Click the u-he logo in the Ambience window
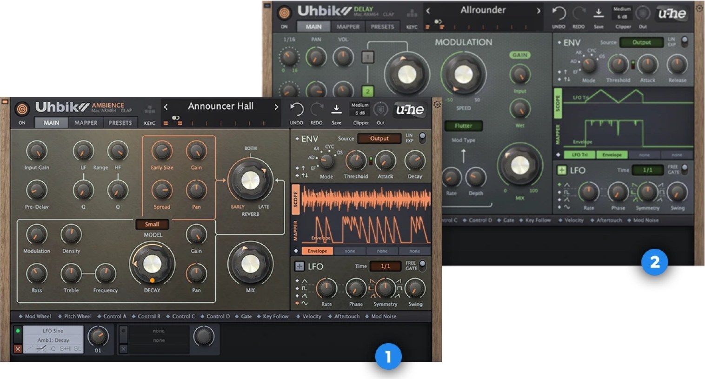 pos(410,110)
